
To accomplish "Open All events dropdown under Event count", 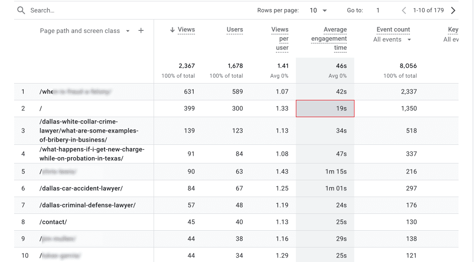I will (x=392, y=40).
